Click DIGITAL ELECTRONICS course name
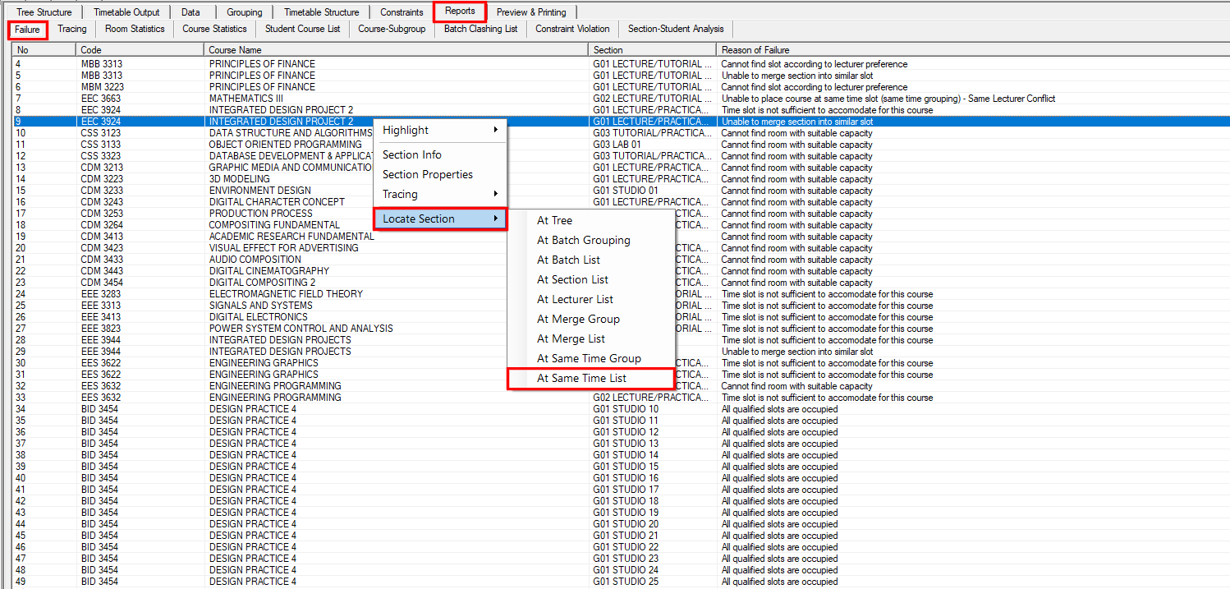 coord(259,317)
